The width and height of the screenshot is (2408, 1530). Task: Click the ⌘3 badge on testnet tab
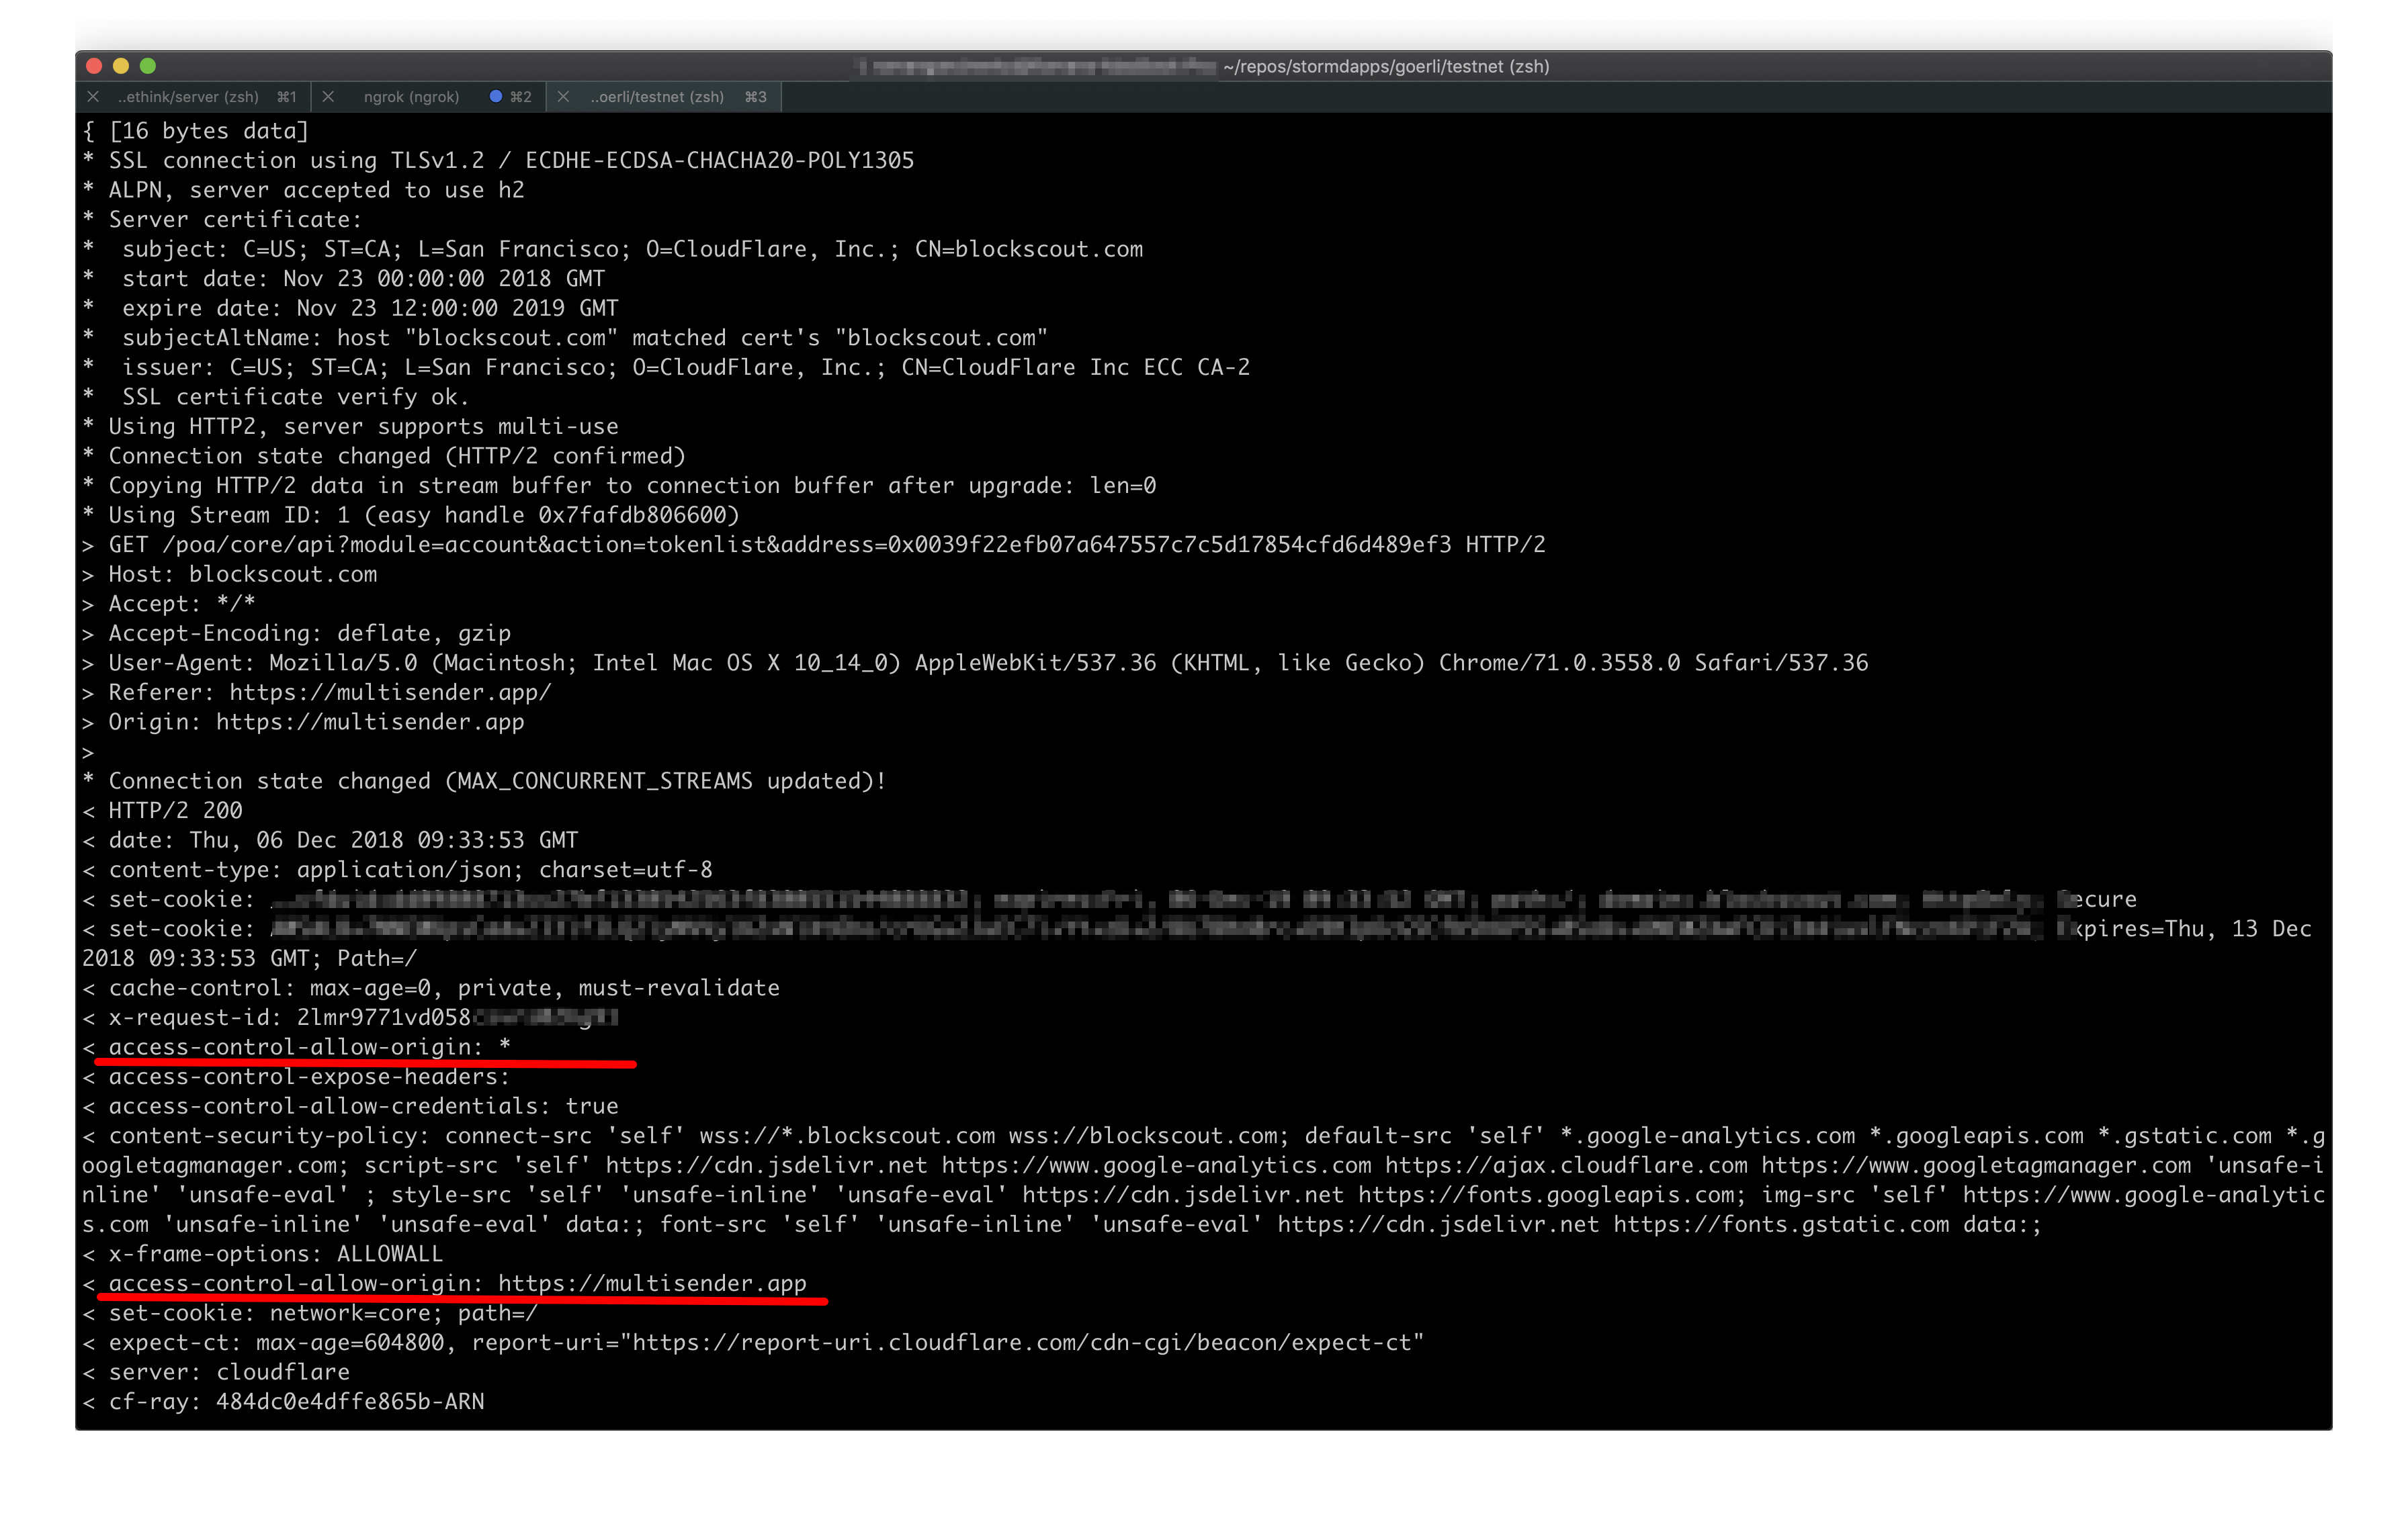click(x=756, y=96)
